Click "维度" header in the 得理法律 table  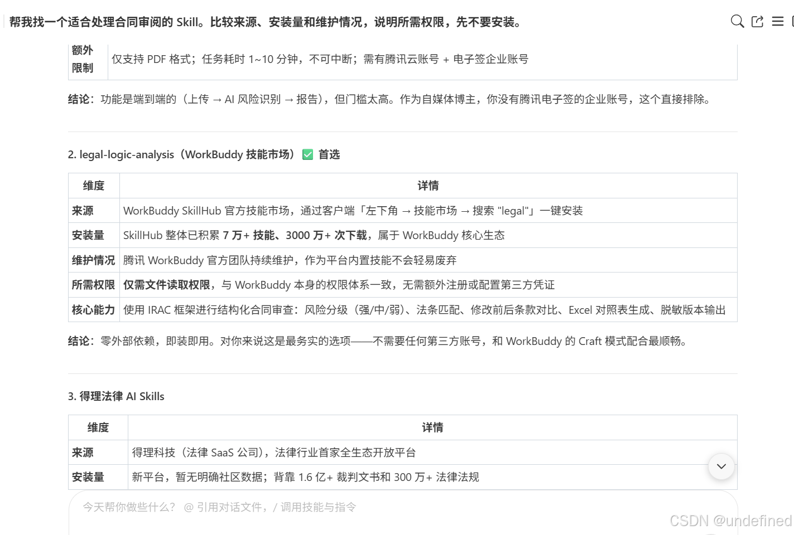click(x=98, y=427)
